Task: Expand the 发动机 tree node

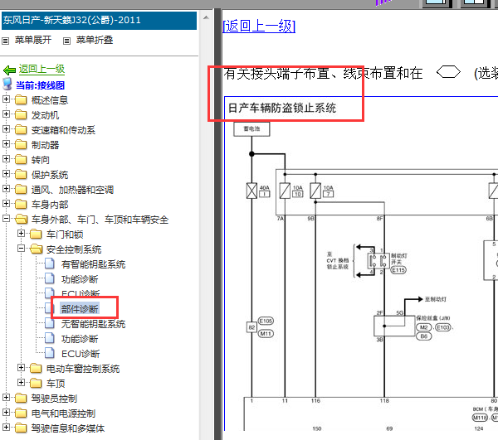Action: click(6, 114)
